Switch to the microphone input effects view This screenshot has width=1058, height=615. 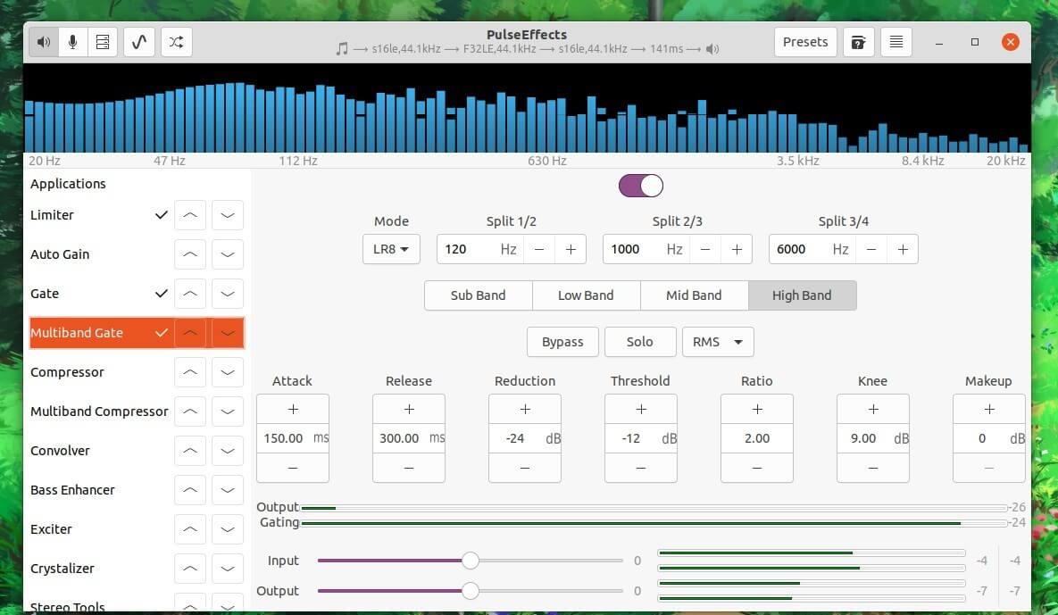pyautogui.click(x=73, y=42)
